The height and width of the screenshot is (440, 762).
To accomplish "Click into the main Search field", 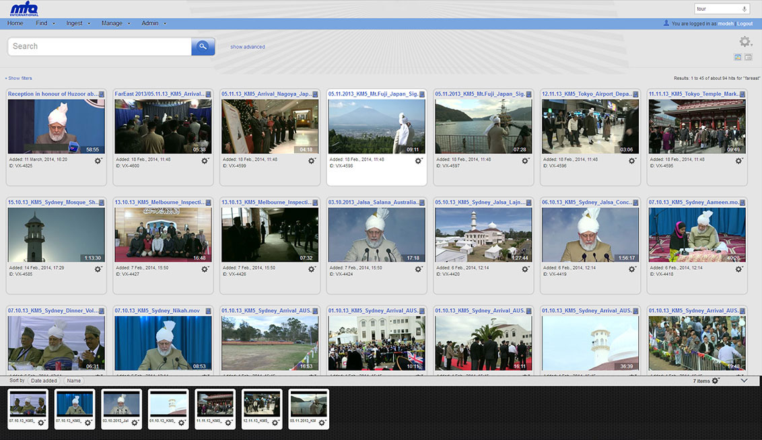I will (100, 46).
